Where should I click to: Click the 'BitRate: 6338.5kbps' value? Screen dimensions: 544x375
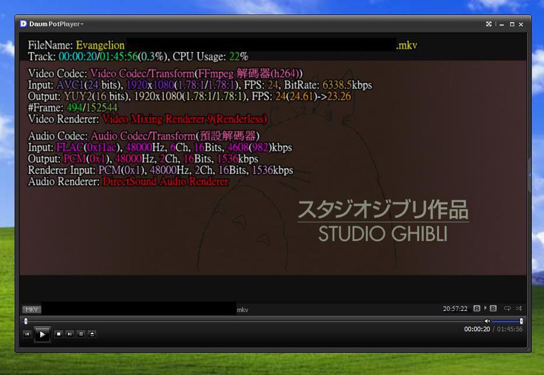(x=328, y=85)
